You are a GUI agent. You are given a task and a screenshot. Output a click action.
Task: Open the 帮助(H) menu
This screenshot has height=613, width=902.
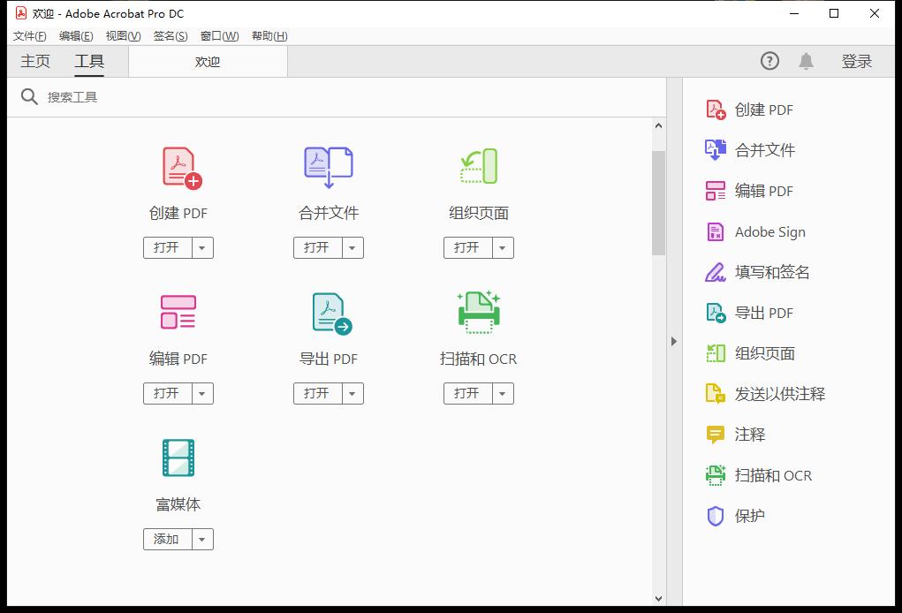269,35
